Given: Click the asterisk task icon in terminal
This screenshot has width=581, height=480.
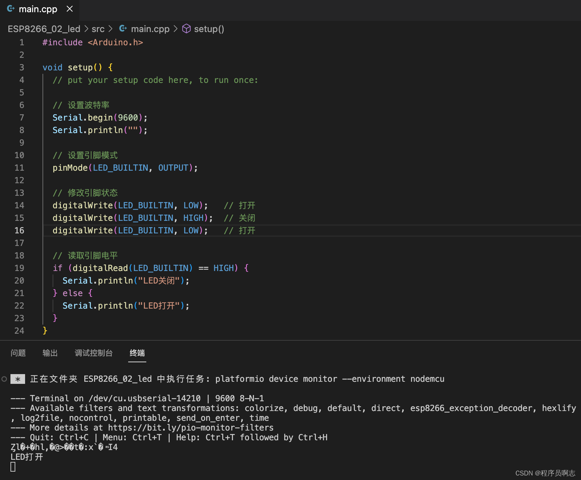Looking at the screenshot, I should click(x=18, y=379).
